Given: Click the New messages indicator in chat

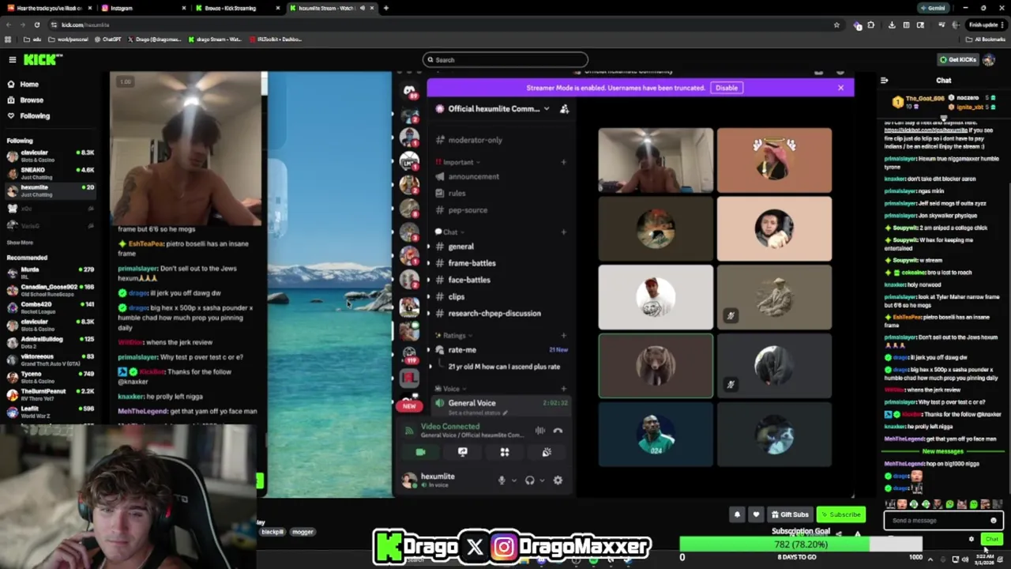Looking at the screenshot, I should click(942, 451).
